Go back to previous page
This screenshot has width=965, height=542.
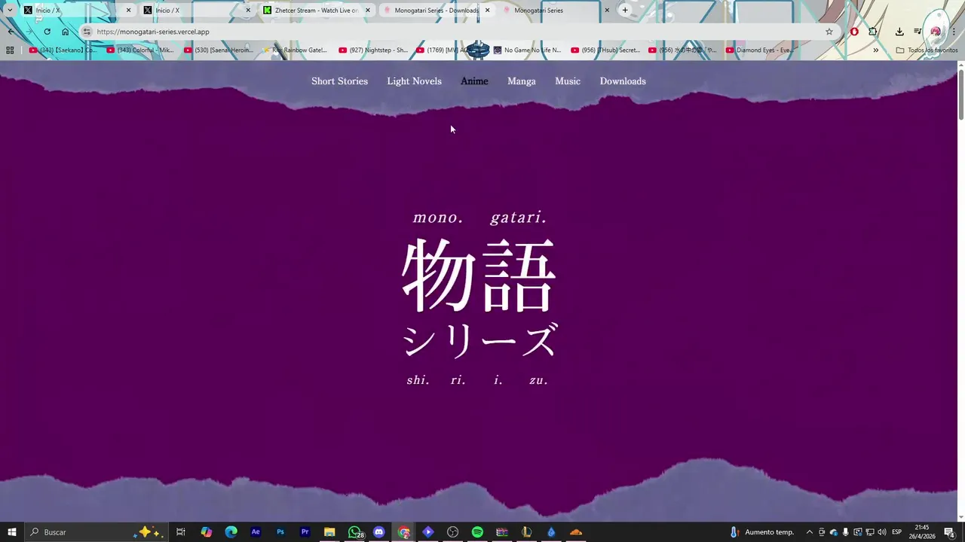[11, 32]
